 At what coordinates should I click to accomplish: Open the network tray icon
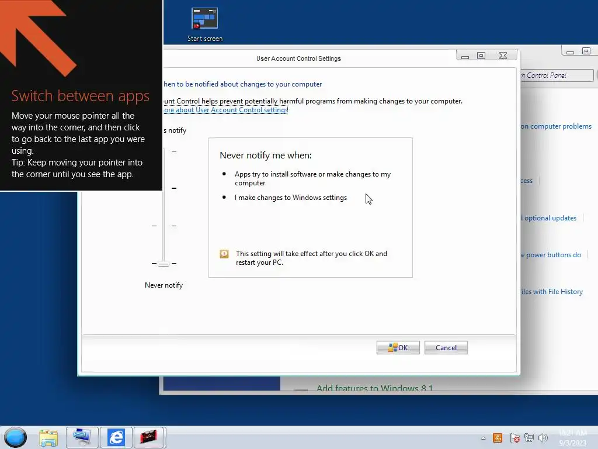tap(529, 438)
